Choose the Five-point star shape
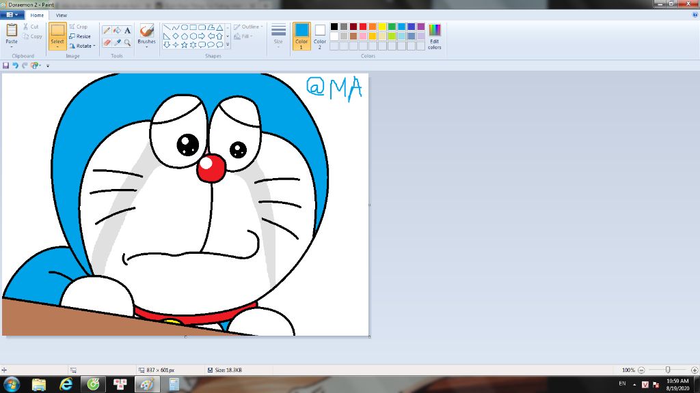Viewport: 700px width, 393px height. [x=184, y=44]
